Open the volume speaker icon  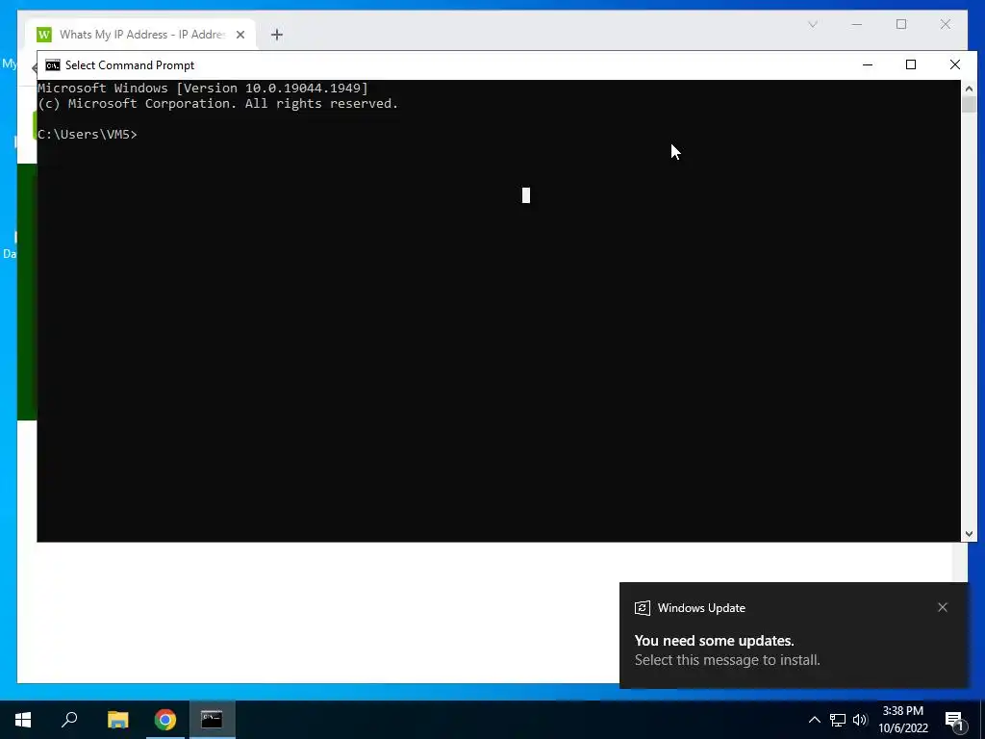pos(860,720)
